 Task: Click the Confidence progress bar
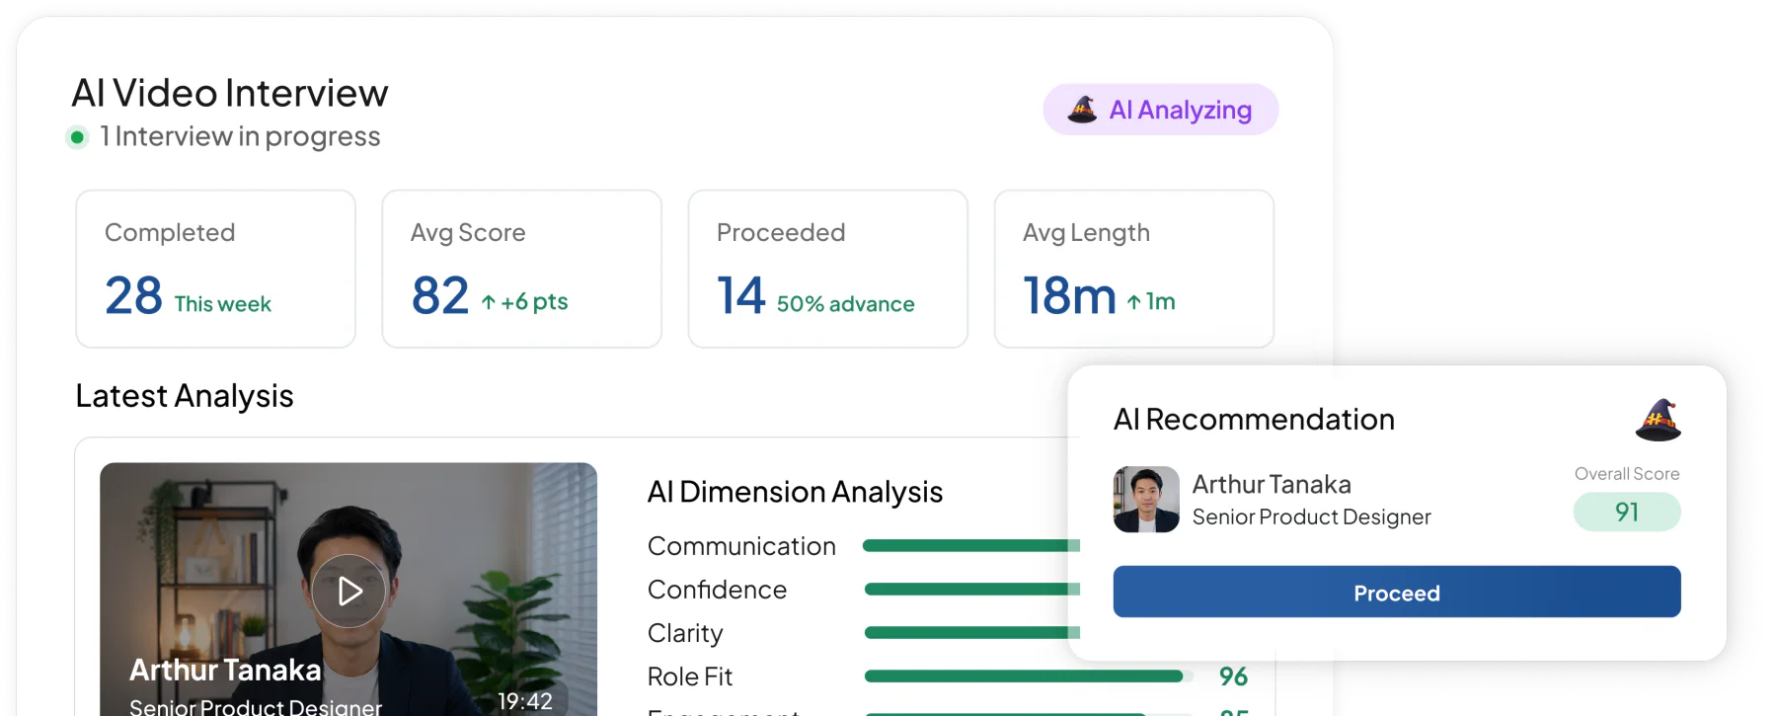pyautogui.click(x=972, y=589)
